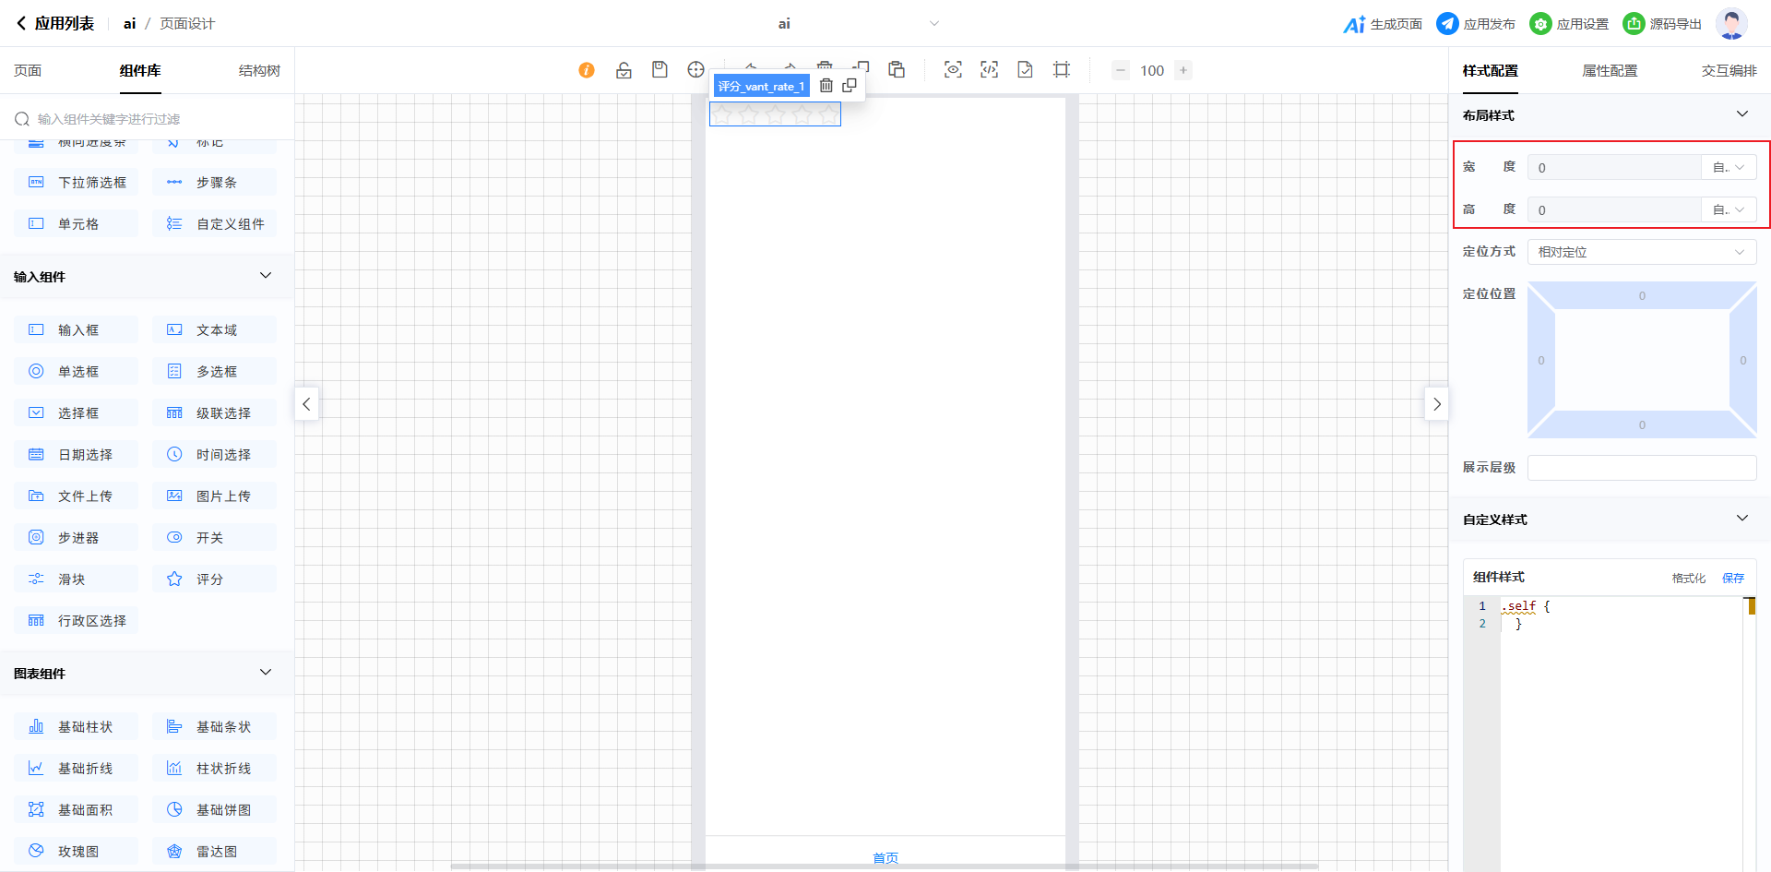
Task: Click the orange info icon in toolbar
Action: click(x=587, y=70)
